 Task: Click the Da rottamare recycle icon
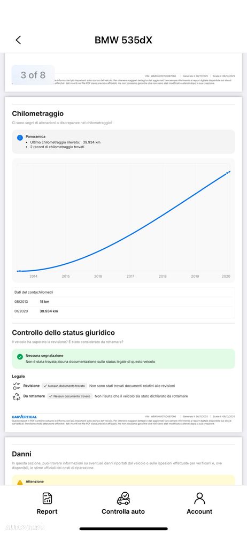[17, 396]
